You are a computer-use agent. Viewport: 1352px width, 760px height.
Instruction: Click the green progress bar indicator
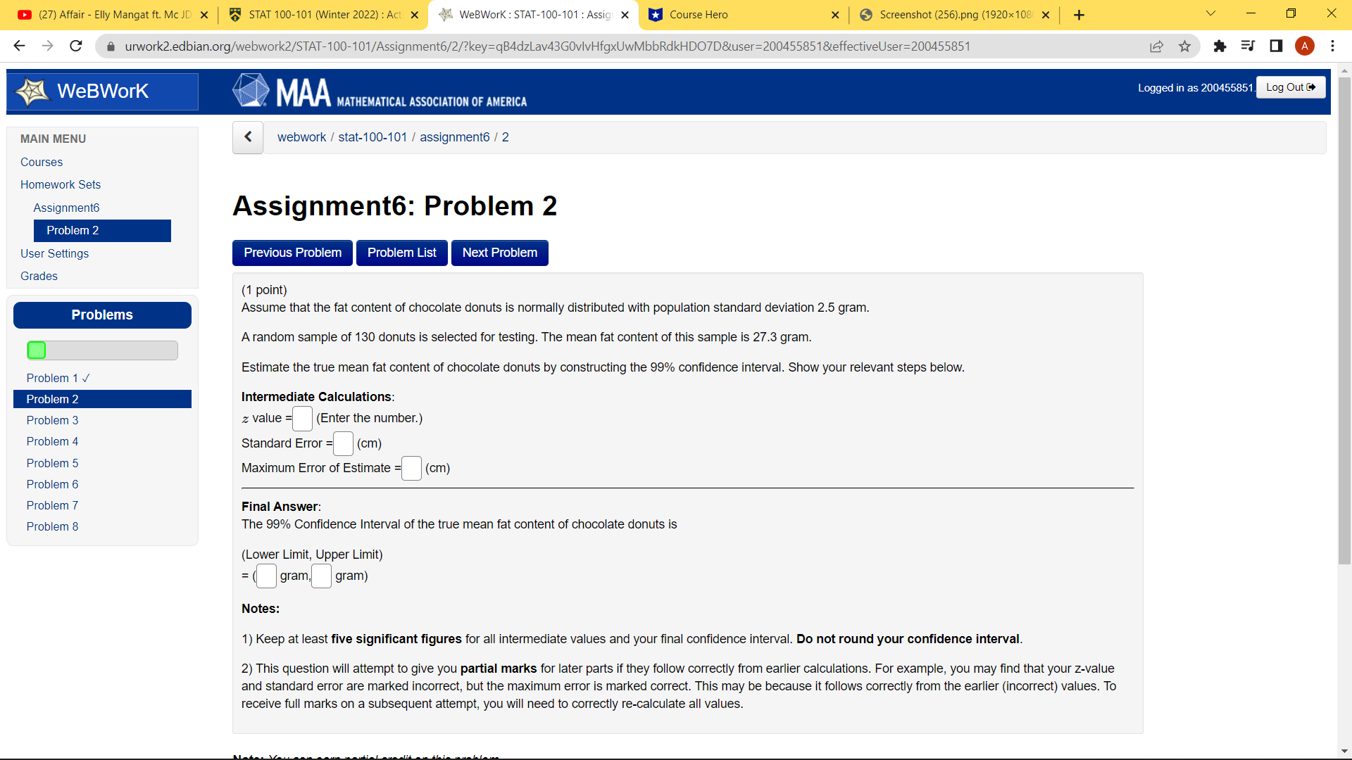click(37, 350)
